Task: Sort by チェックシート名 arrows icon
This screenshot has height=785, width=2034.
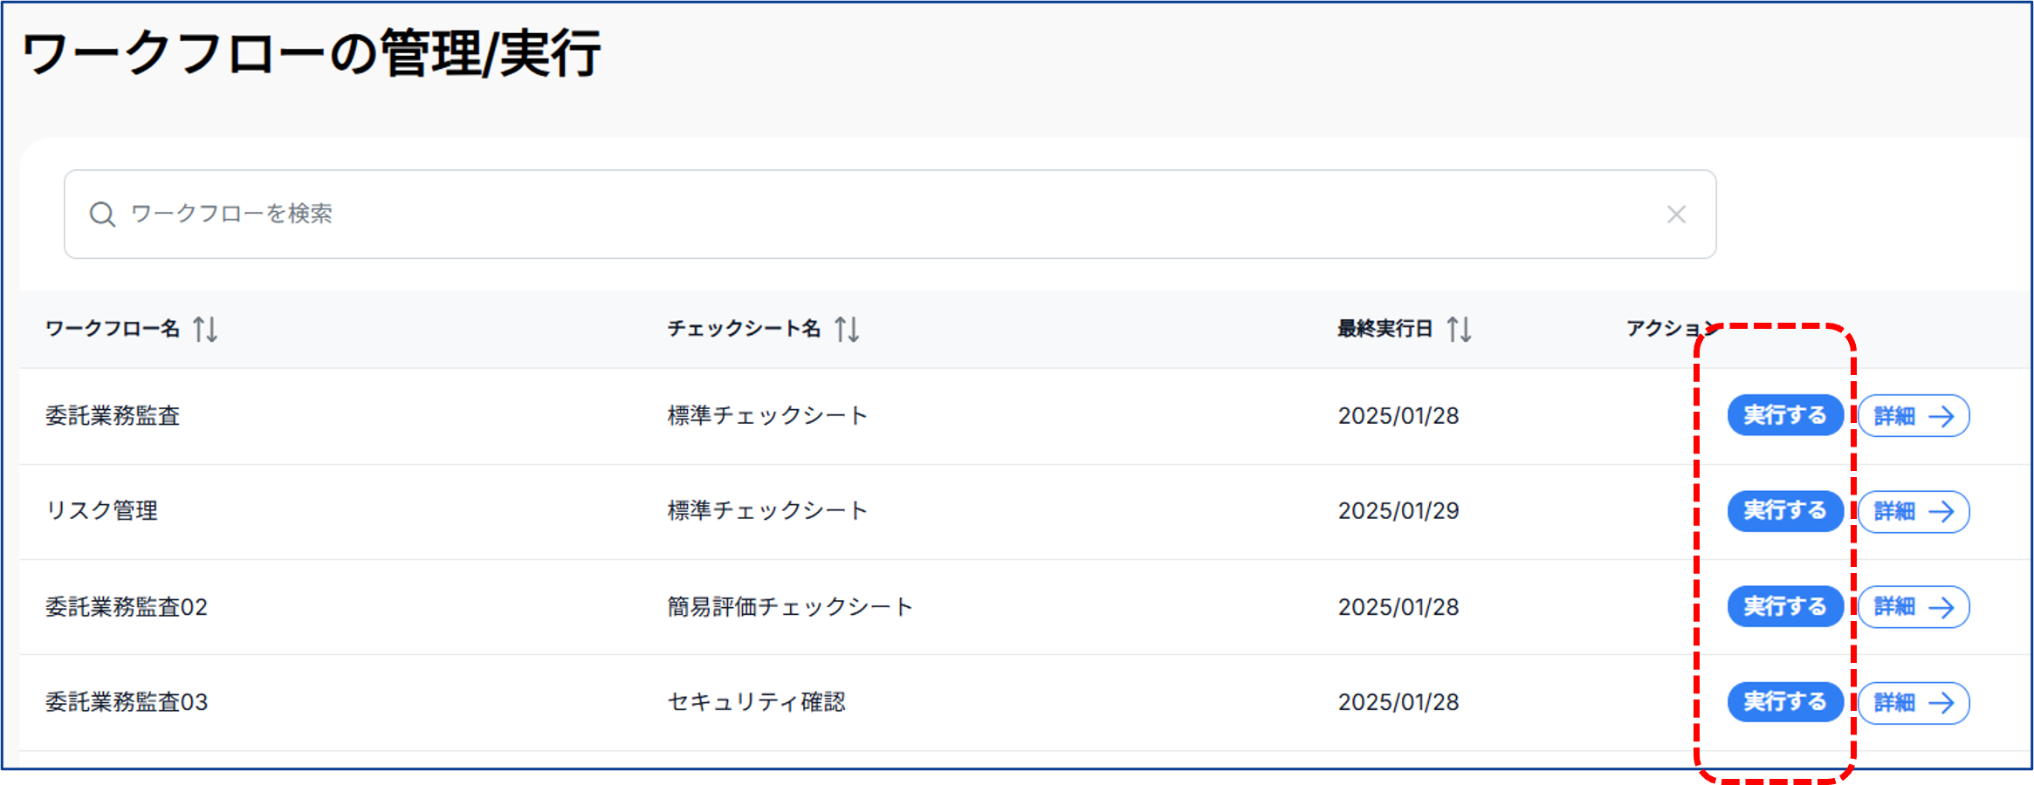Action: 847,330
